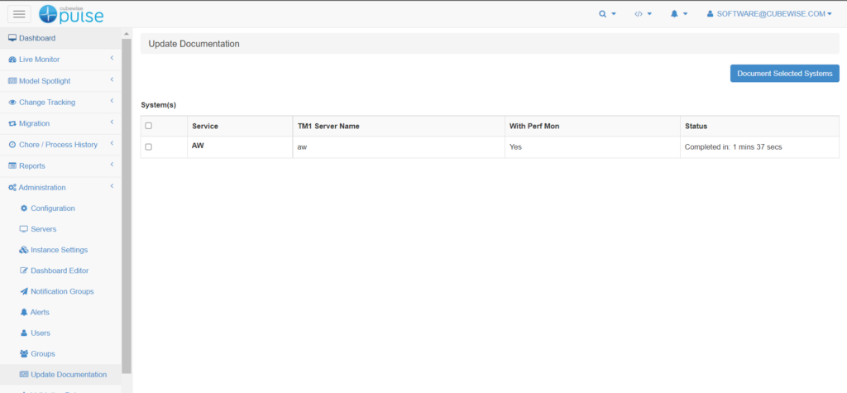Screen dimensions: 847x393
Task: Click the sidebar vertical scrollbar
Action: pyautogui.click(x=127, y=207)
